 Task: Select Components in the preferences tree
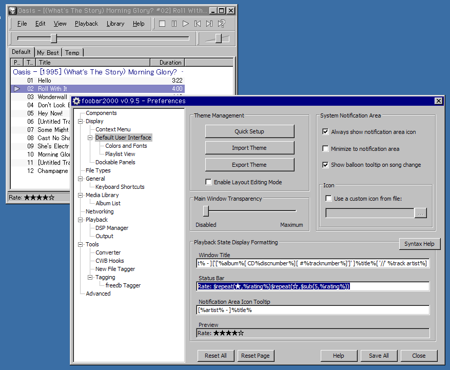click(x=101, y=113)
